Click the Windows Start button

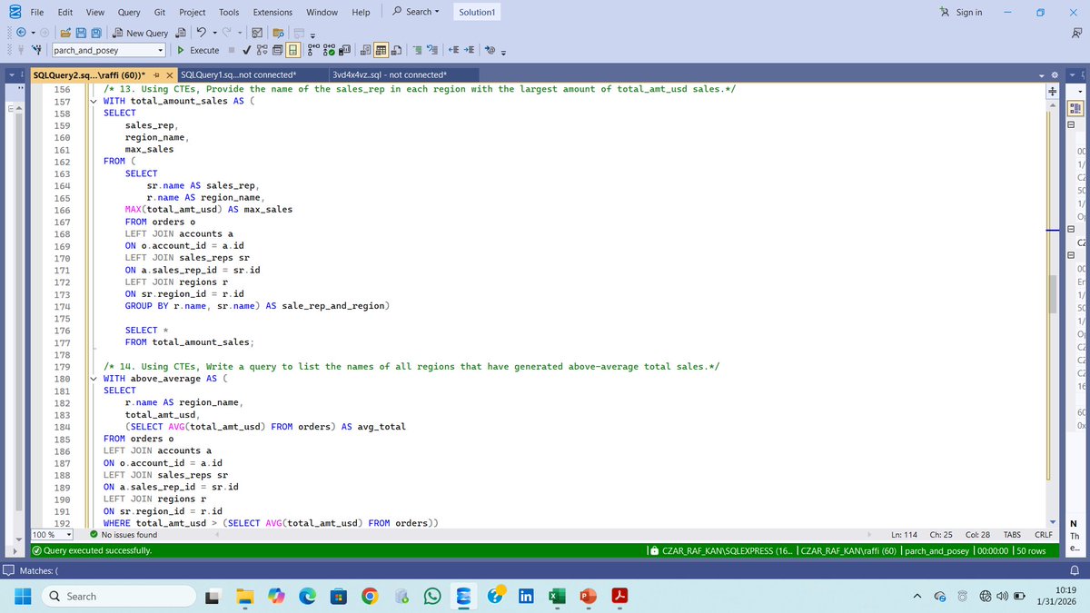pyautogui.click(x=25, y=597)
